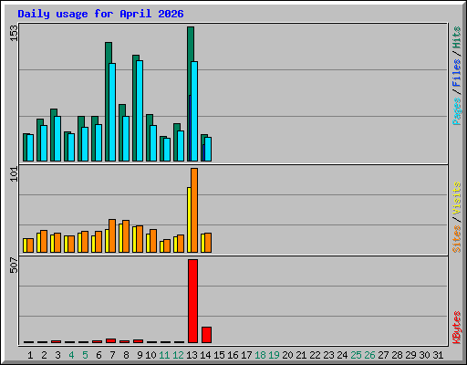Click green day 26 on the x-axis

click(369, 355)
